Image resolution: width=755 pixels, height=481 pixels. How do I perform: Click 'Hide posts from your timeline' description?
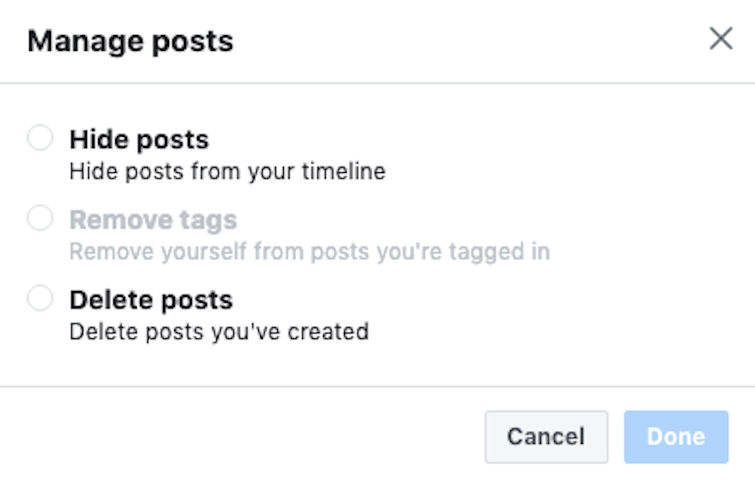tap(227, 171)
